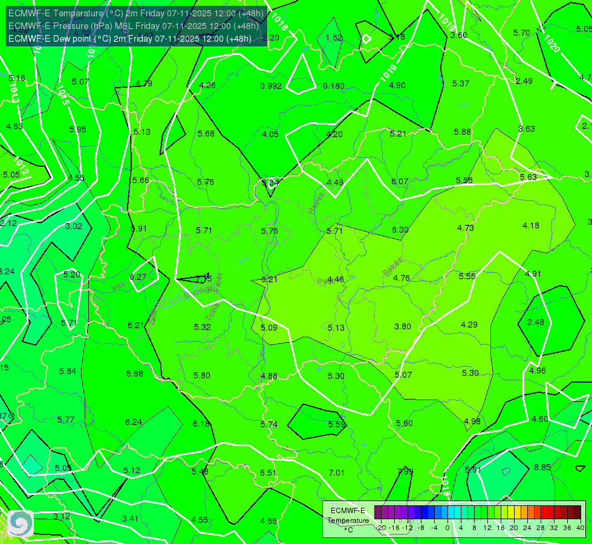Click the value 4.73 on the map
This screenshot has height=544, width=592.
466,228
